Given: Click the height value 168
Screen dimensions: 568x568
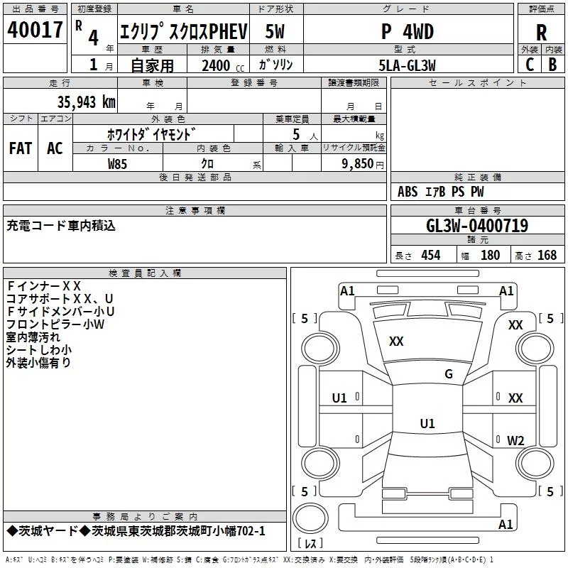Looking at the screenshot, I should click(x=547, y=256).
